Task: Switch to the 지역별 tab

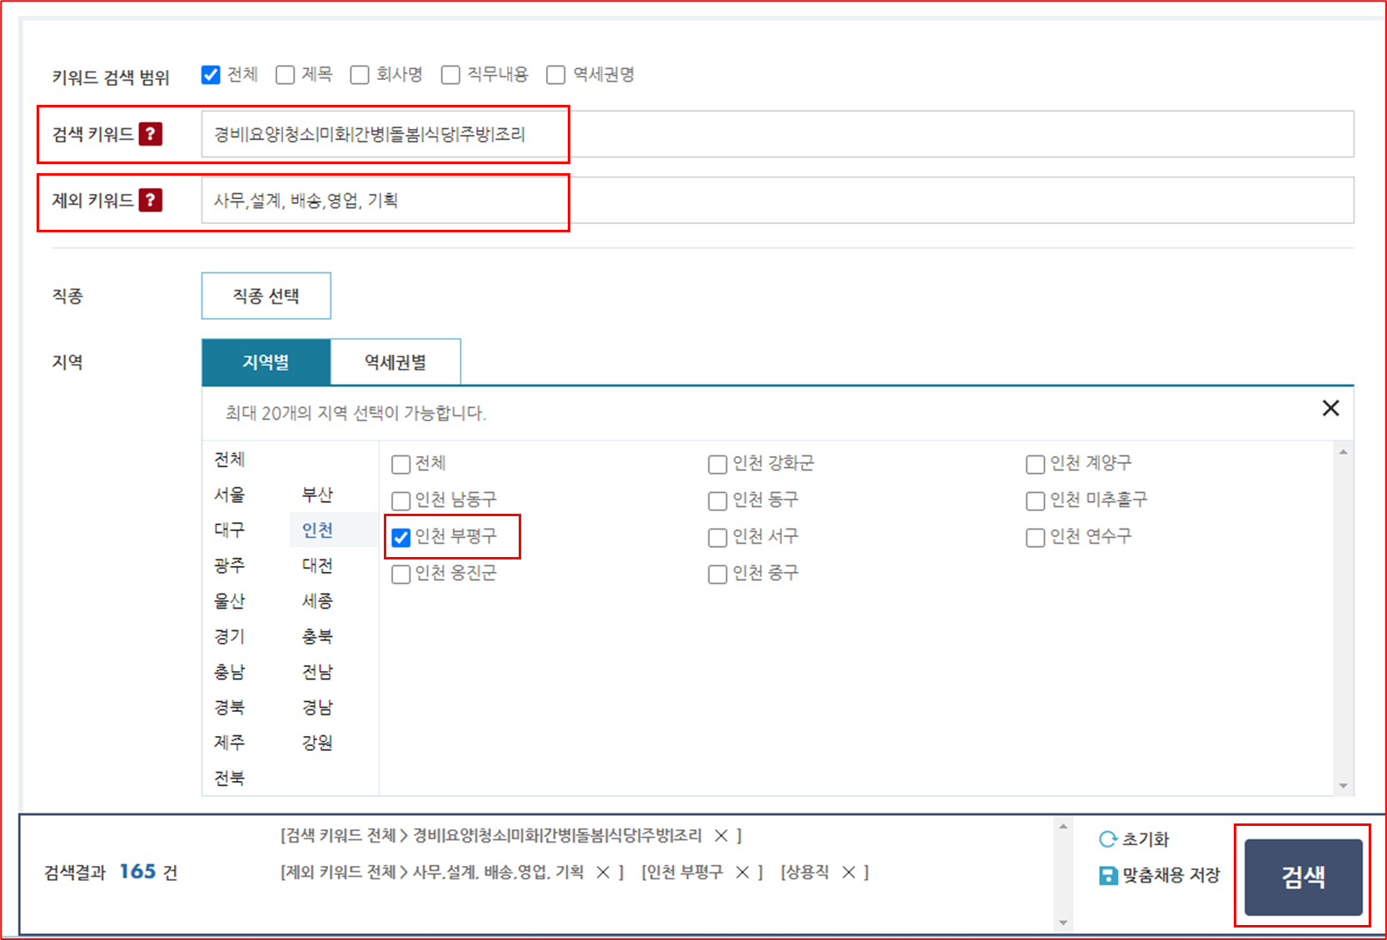Action: point(266,362)
